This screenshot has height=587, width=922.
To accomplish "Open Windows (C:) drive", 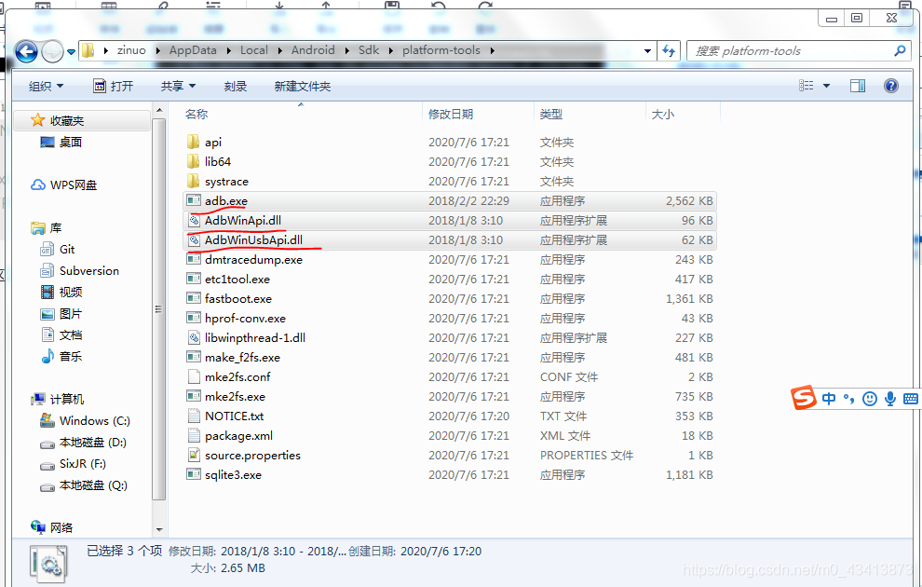I will (x=95, y=420).
